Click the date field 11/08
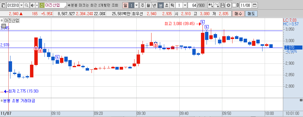Image resolution: width=303 pixels, height=117 pixels. pos(245,5)
